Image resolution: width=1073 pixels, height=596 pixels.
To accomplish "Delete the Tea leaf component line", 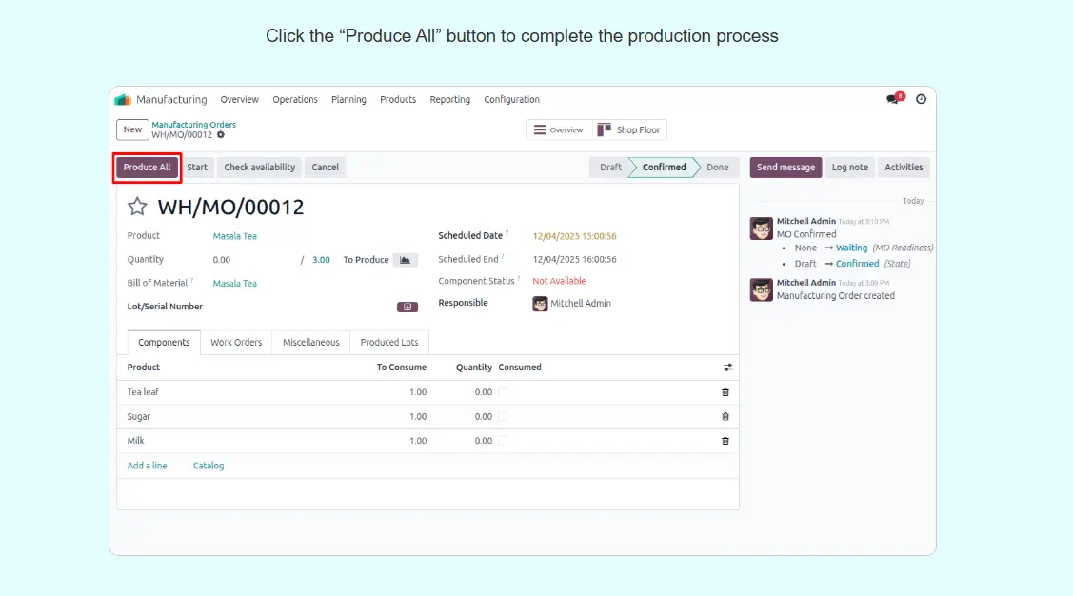I will click(x=725, y=392).
